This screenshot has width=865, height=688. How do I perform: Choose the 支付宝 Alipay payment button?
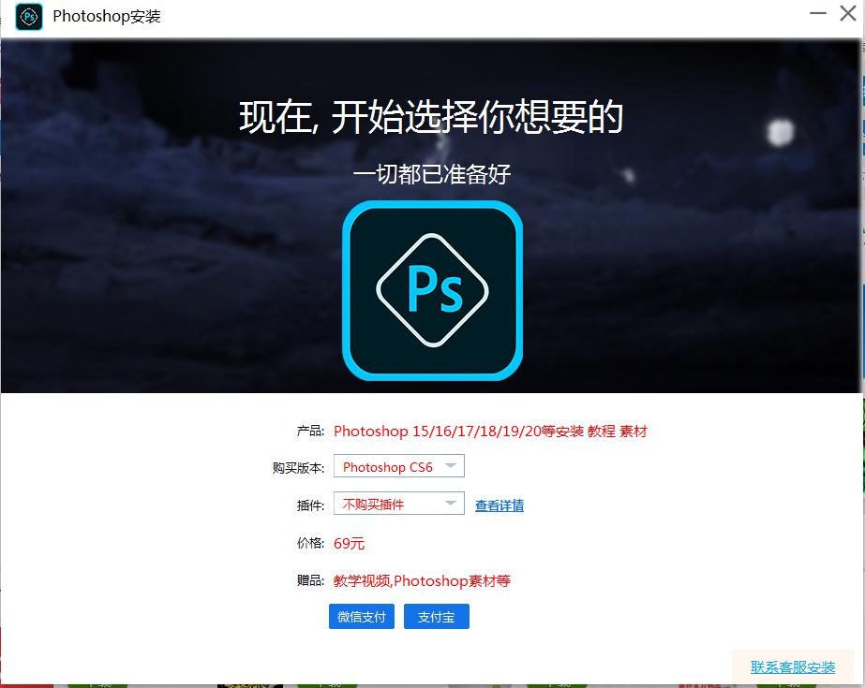tap(436, 616)
